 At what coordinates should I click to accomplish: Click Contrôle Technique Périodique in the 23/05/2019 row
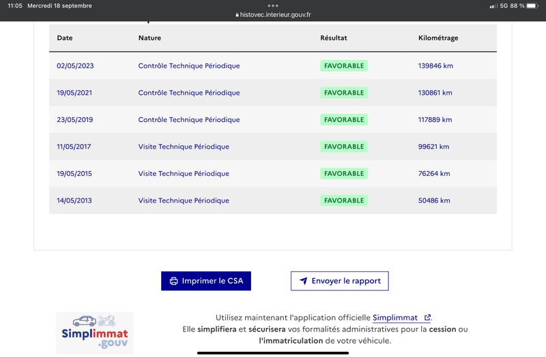pos(189,120)
